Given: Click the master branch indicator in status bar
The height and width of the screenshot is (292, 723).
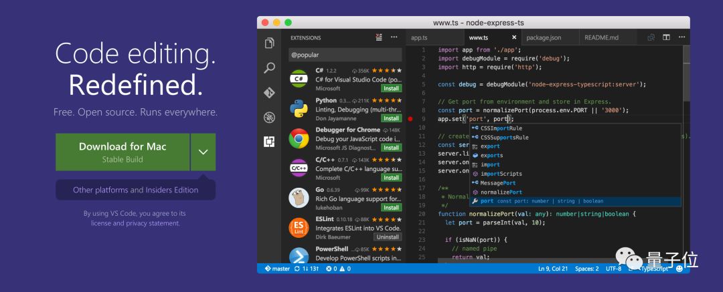Looking at the screenshot, I should pyautogui.click(x=277, y=269).
